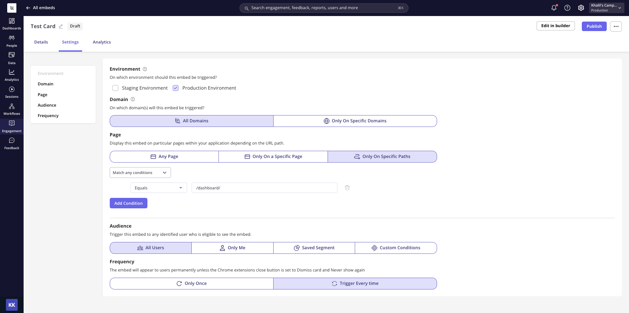629x313 pixels.
Task: Open Feedback in the sidebar
Action: [x=12, y=144]
